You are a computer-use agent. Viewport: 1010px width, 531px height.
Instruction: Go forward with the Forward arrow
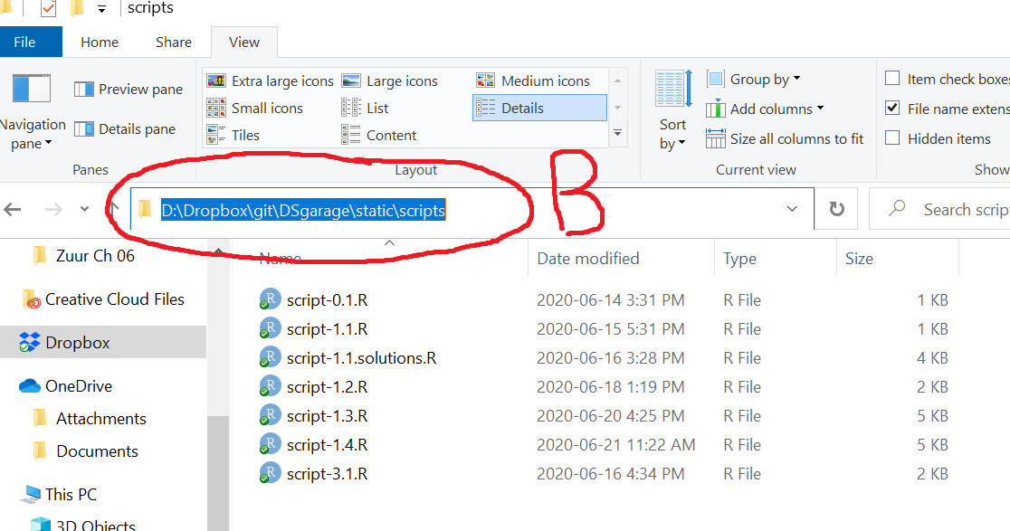coord(53,209)
